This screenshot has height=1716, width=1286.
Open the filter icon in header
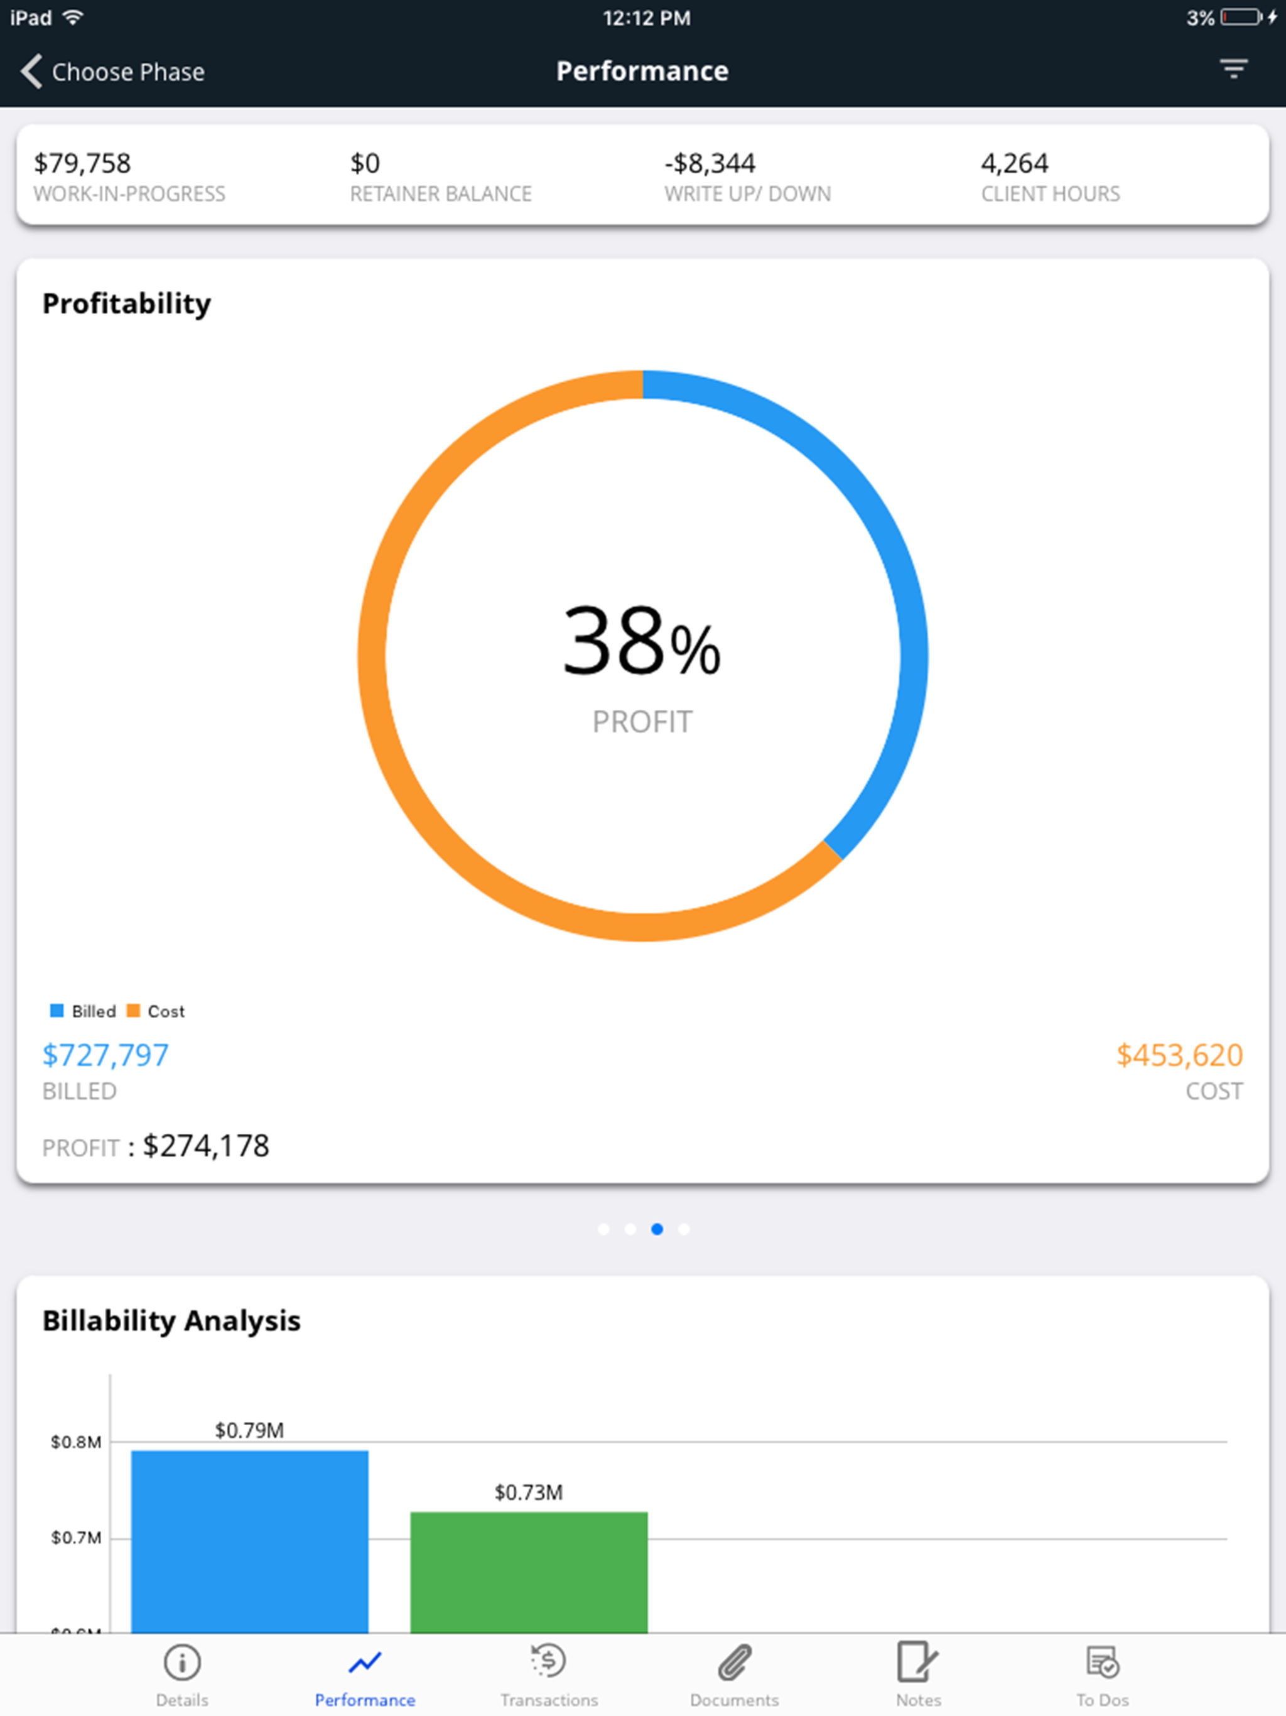tap(1233, 69)
